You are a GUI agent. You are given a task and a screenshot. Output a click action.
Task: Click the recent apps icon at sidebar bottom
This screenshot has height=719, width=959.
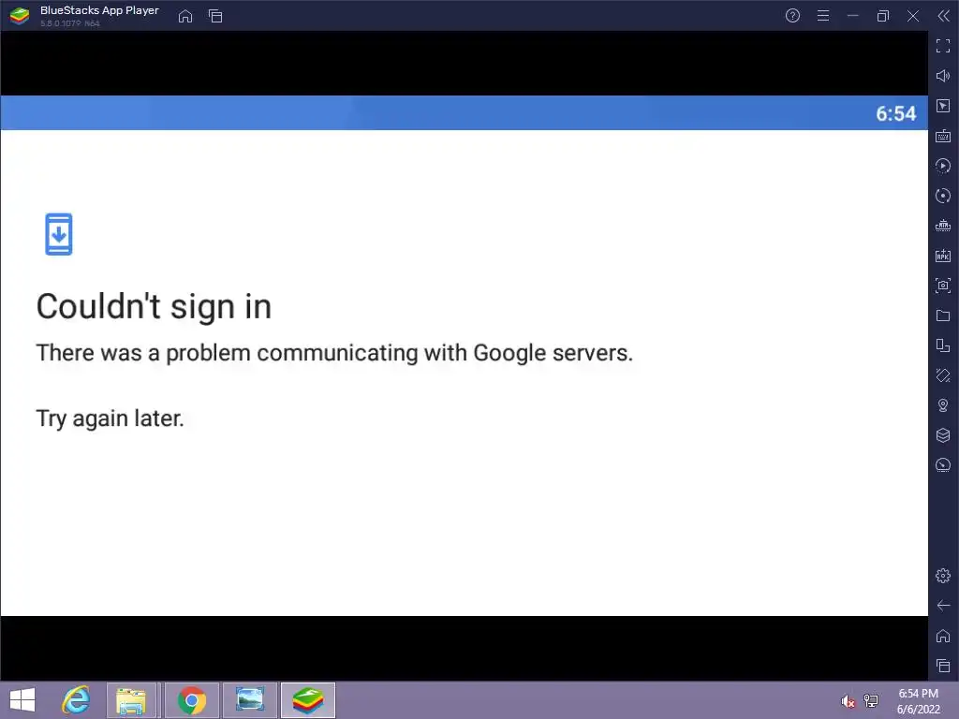click(x=943, y=666)
